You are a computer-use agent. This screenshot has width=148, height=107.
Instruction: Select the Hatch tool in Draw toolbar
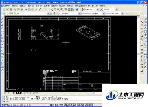[x=2, y=63]
